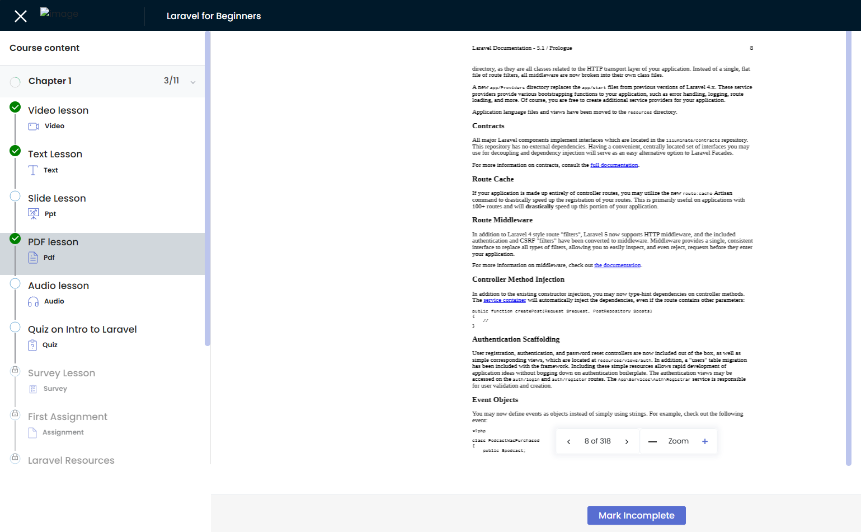Image resolution: width=861 pixels, height=532 pixels.
Task: Click the sidebar vertical scrollbar
Action: click(x=208, y=188)
